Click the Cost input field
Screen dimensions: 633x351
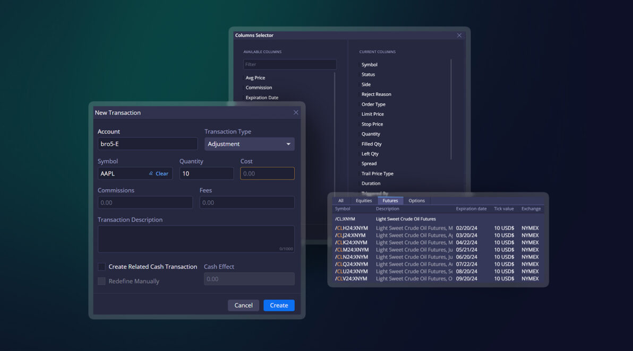(267, 173)
